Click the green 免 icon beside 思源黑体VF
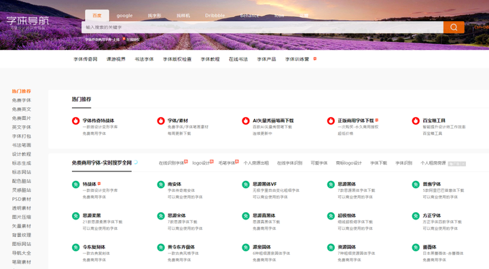This screenshot has height=269, width=489. (x=246, y=184)
